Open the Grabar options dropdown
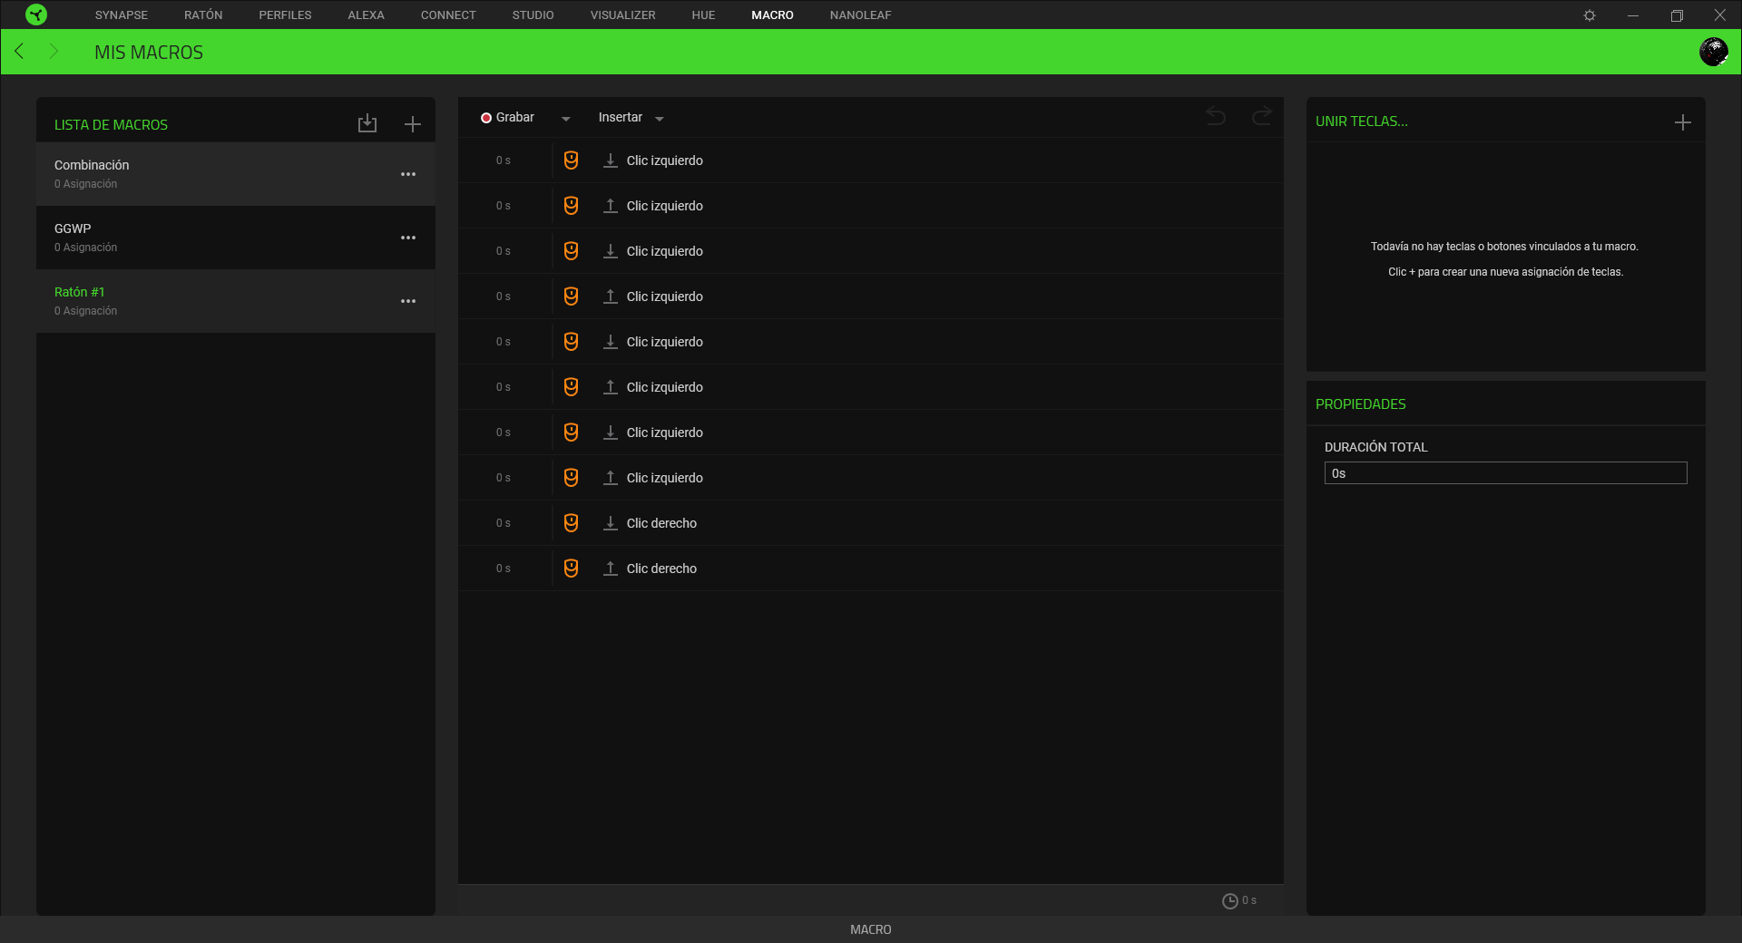The width and height of the screenshot is (1742, 943). coord(566,118)
